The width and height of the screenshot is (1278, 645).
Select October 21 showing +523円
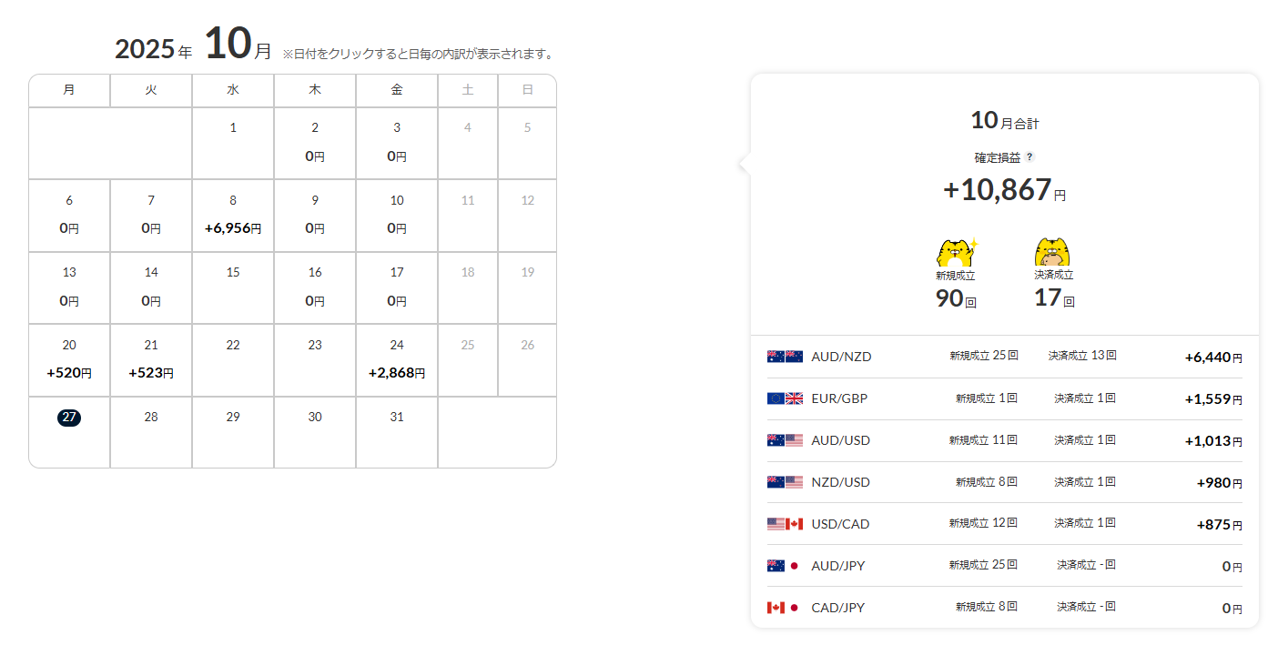point(151,360)
